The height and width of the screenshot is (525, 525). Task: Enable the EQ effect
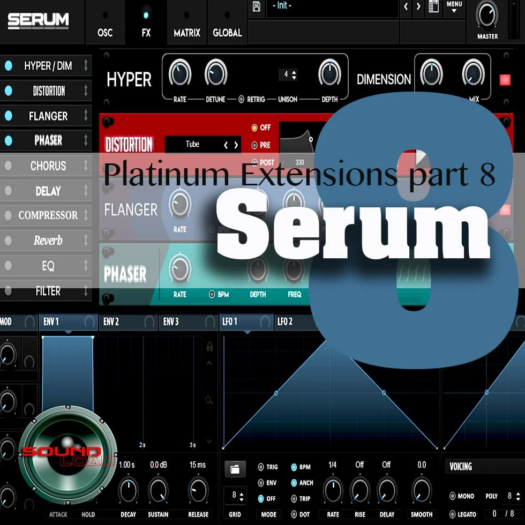(x=9, y=266)
